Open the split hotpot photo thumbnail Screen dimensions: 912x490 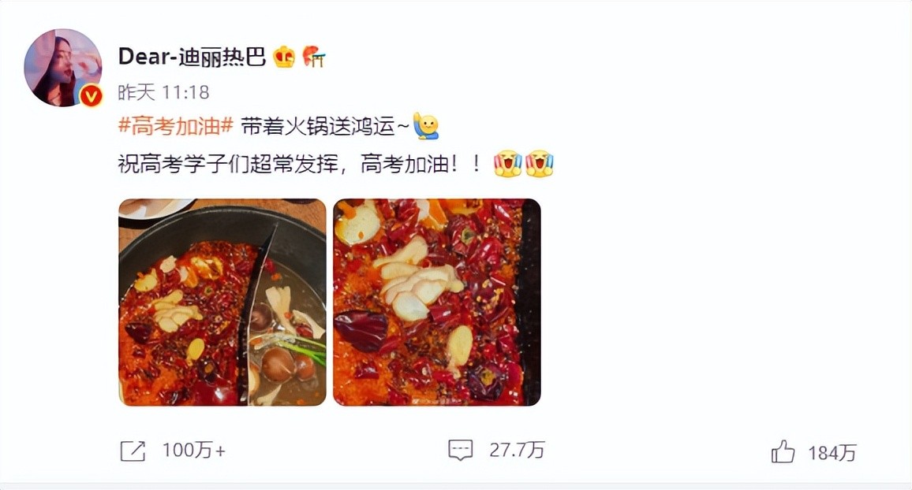[x=222, y=302]
